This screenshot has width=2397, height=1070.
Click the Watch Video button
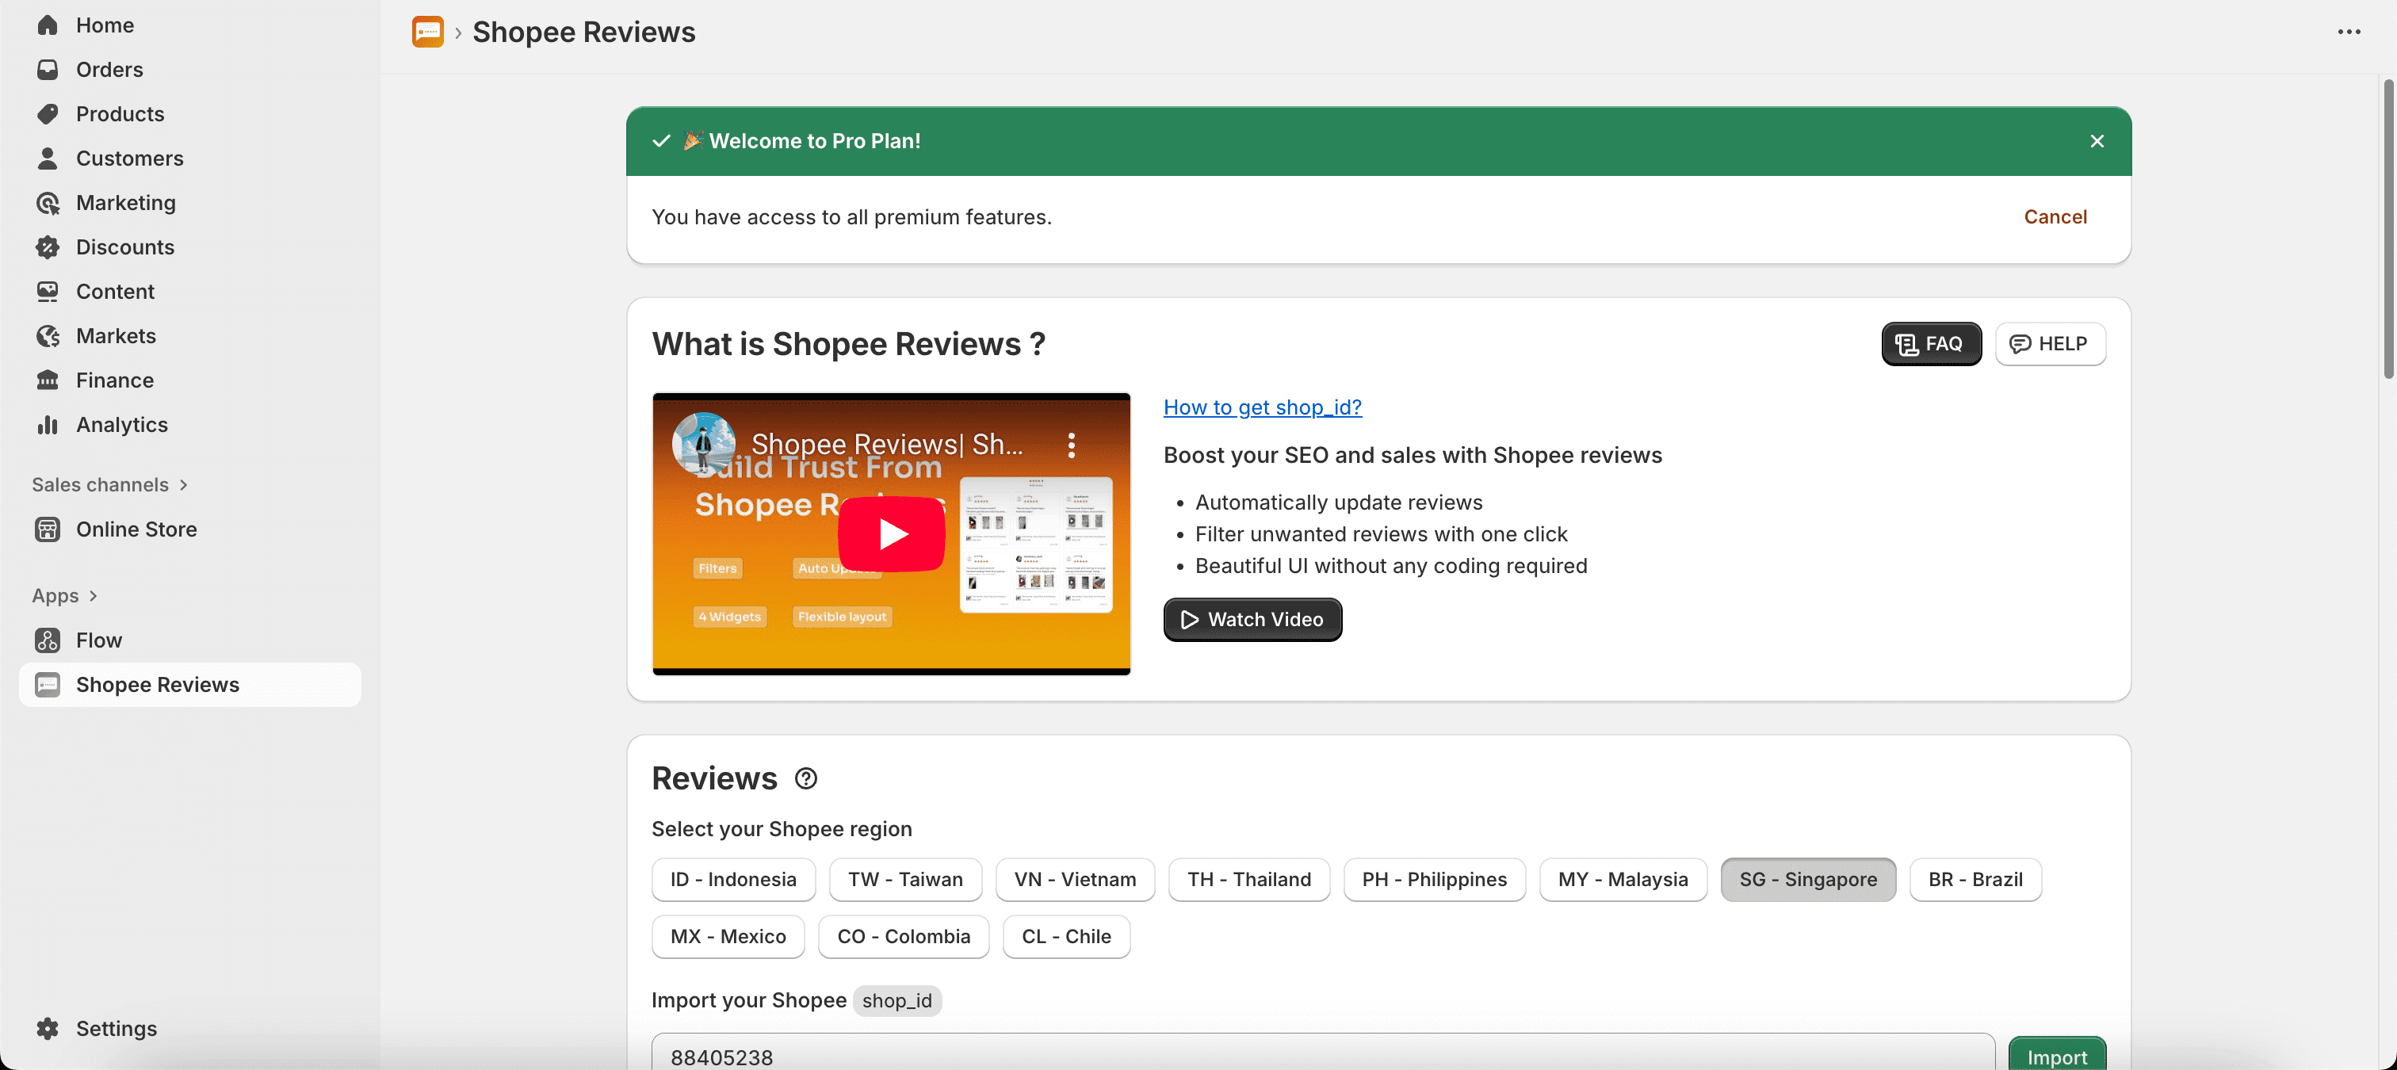click(x=1252, y=620)
